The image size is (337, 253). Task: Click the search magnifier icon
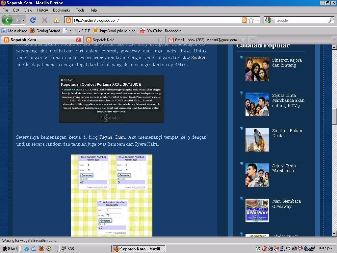pos(331,20)
